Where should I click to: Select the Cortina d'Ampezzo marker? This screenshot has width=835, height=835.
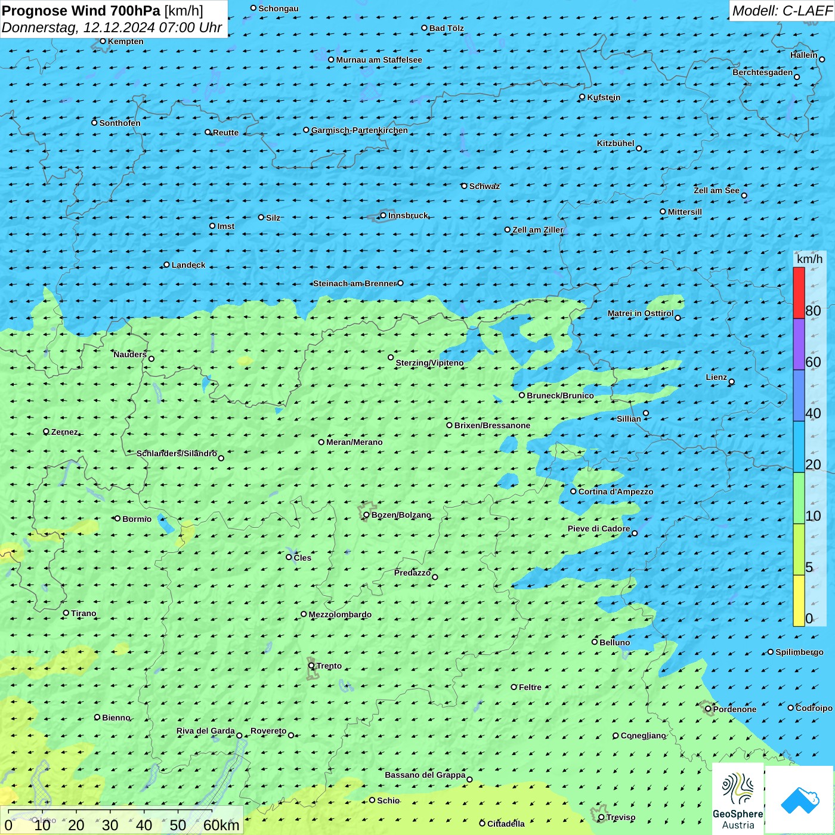[x=573, y=491]
